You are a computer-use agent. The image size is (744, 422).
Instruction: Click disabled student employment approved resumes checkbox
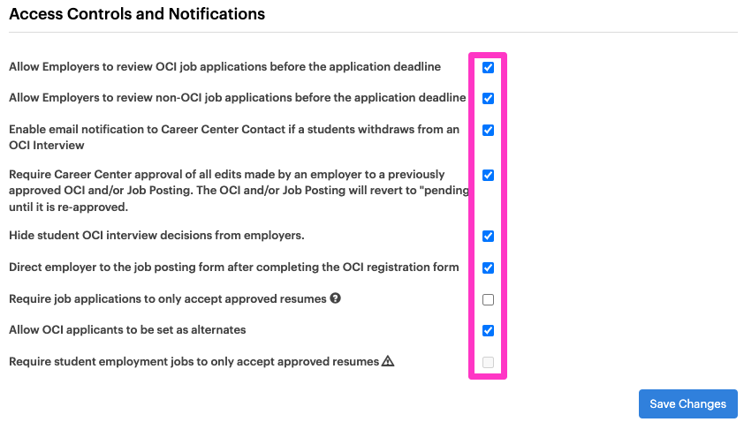coord(488,362)
